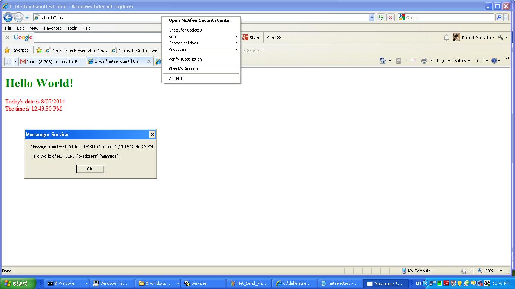Image resolution: width=515 pixels, height=289 pixels.
Task: Open the Page command bar menu
Action: coord(443,61)
